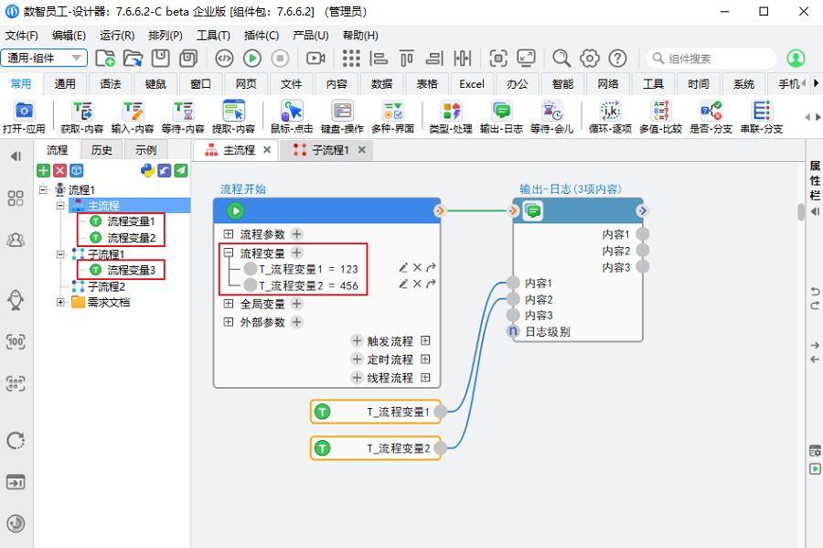Viewport: 823px width, 548px height.
Task: Open the 工具(T) menu
Action: click(x=213, y=35)
